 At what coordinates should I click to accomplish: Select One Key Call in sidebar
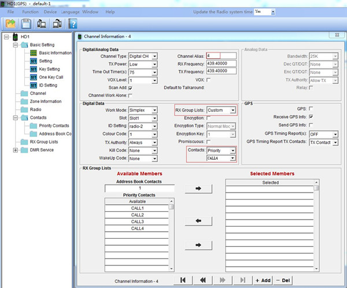[x=50, y=77]
